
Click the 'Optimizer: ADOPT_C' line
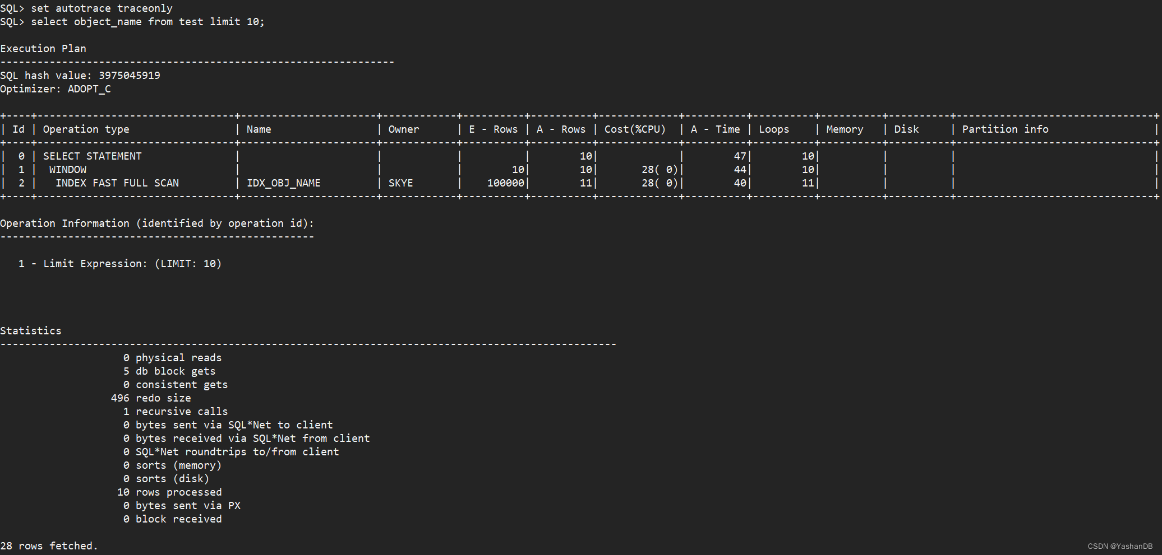pyautogui.click(x=56, y=89)
